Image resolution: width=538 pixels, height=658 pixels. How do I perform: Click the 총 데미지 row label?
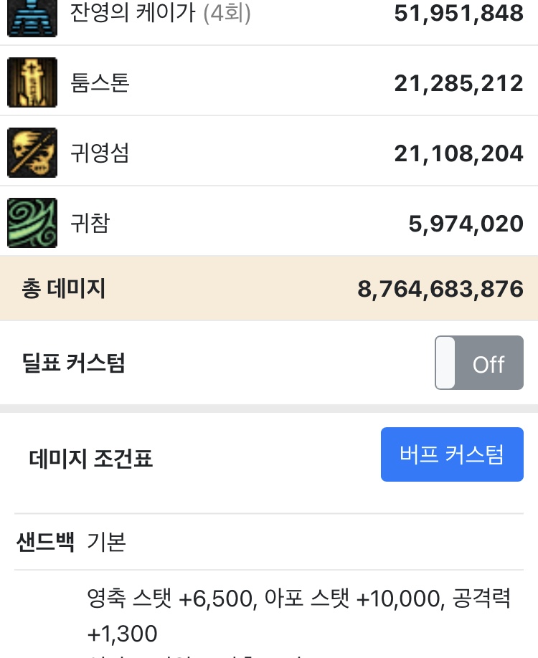63,288
